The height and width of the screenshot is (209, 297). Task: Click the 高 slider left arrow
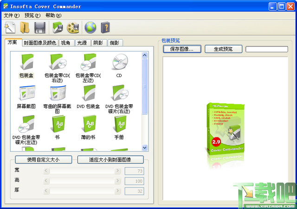[x=46, y=181]
